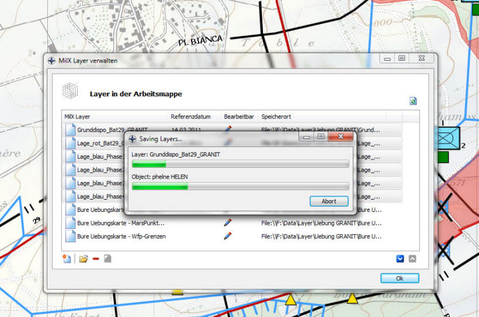This screenshot has width=479, height=317.
Task: Click the gray save layer icon
Action: pos(107,259)
